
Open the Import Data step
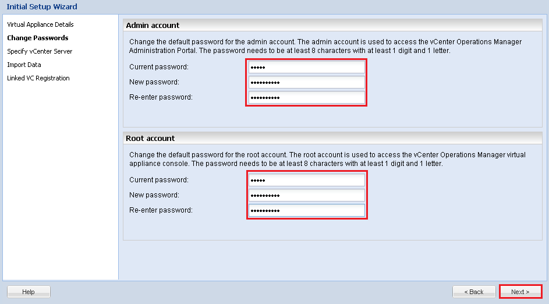pyautogui.click(x=24, y=65)
